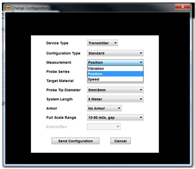Viewport: 195px width, 169px height.
Task: Click the yellow app icon in title bar
Action: pyautogui.click(x=8, y=8)
